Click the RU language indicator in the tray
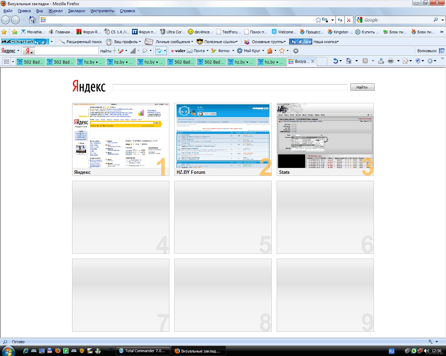446x356 pixels. click(x=391, y=351)
